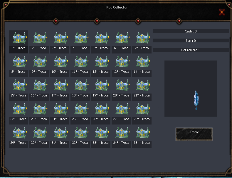
Task: Click the 1° - Troca text label
Action: [18, 48]
